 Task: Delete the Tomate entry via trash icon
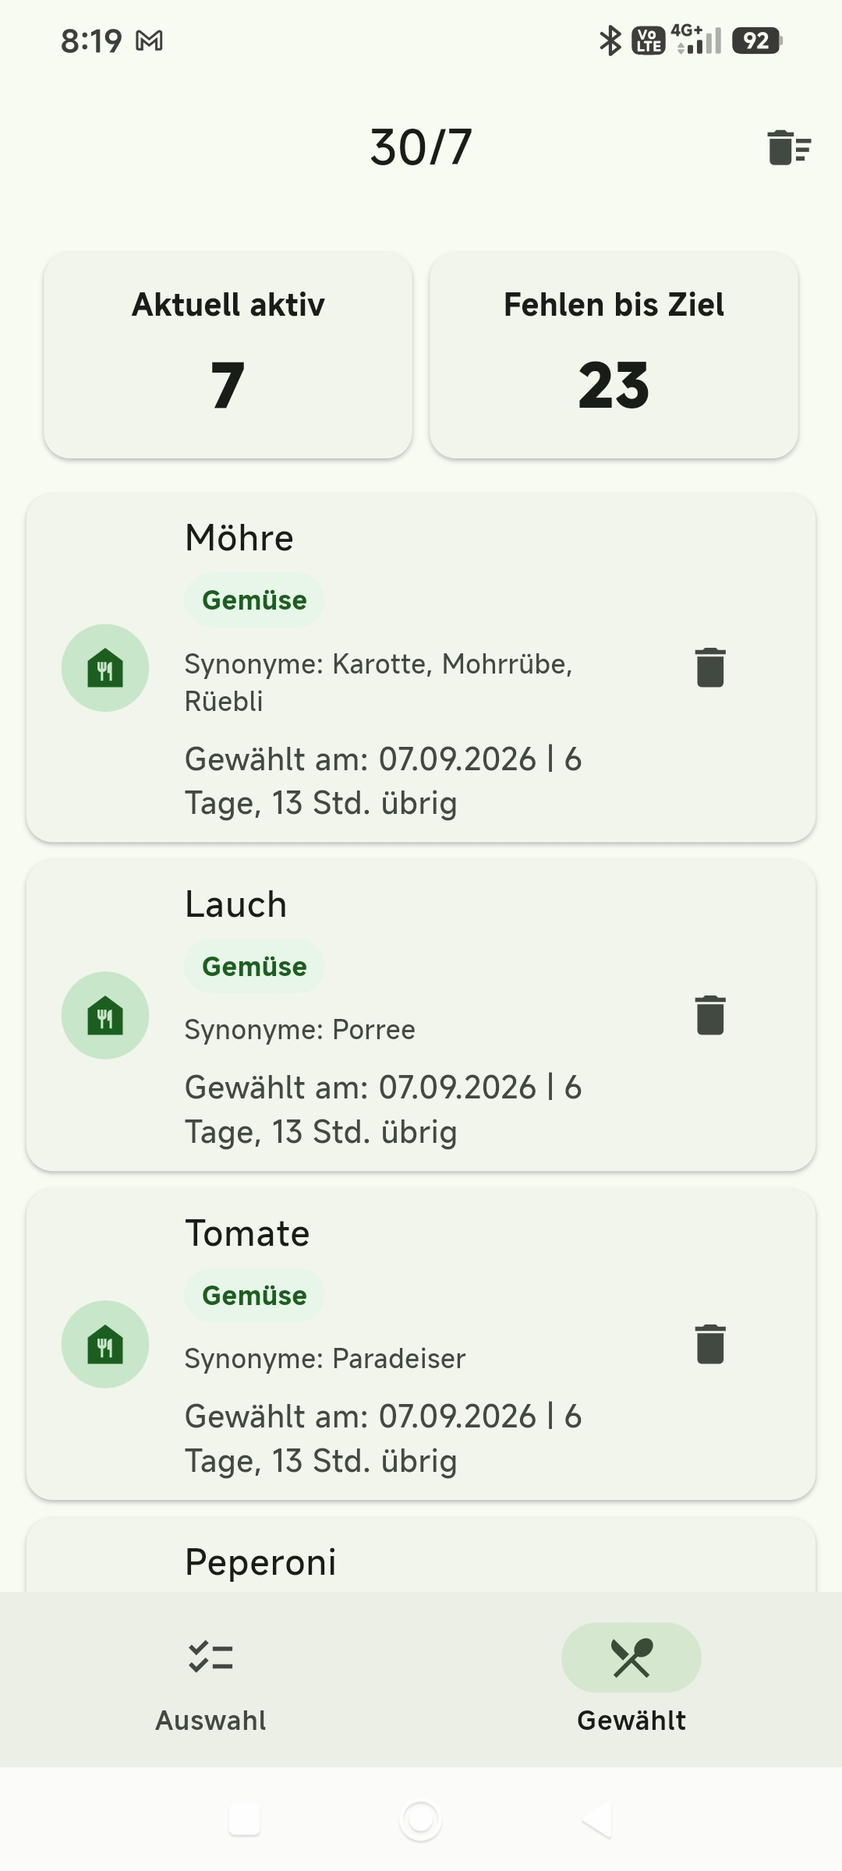coord(710,1344)
